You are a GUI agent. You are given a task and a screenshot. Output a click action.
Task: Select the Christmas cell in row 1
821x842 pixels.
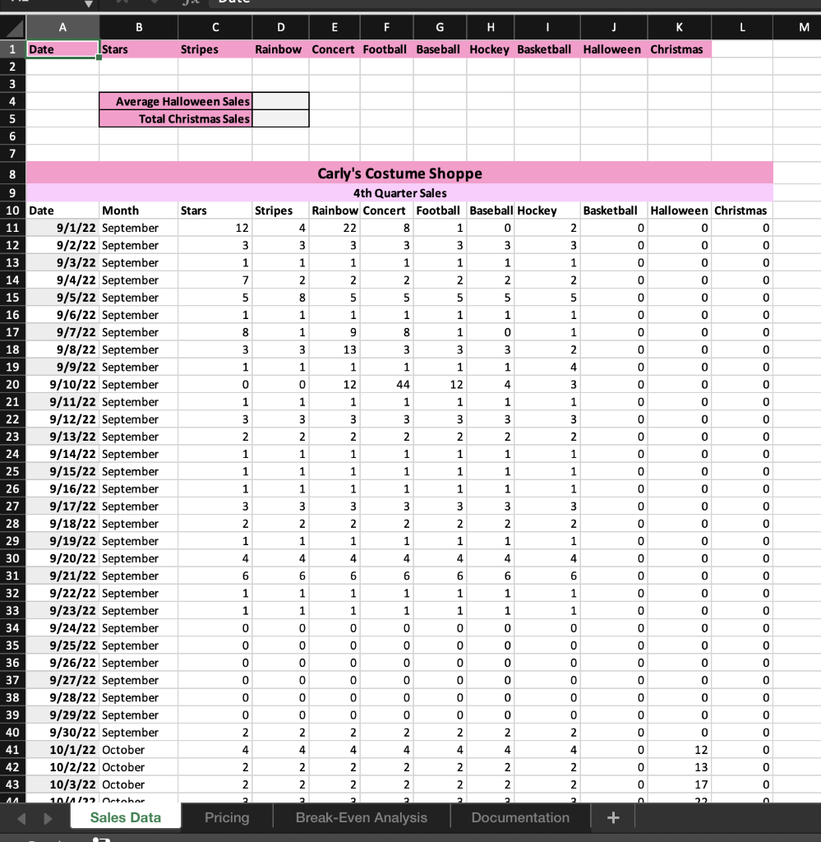680,49
